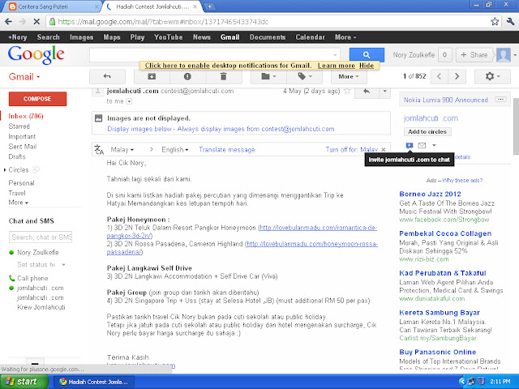Image resolution: width=519 pixels, height=389 pixels.
Task: Open message options dropdown beside reply
Action: tap(384, 92)
